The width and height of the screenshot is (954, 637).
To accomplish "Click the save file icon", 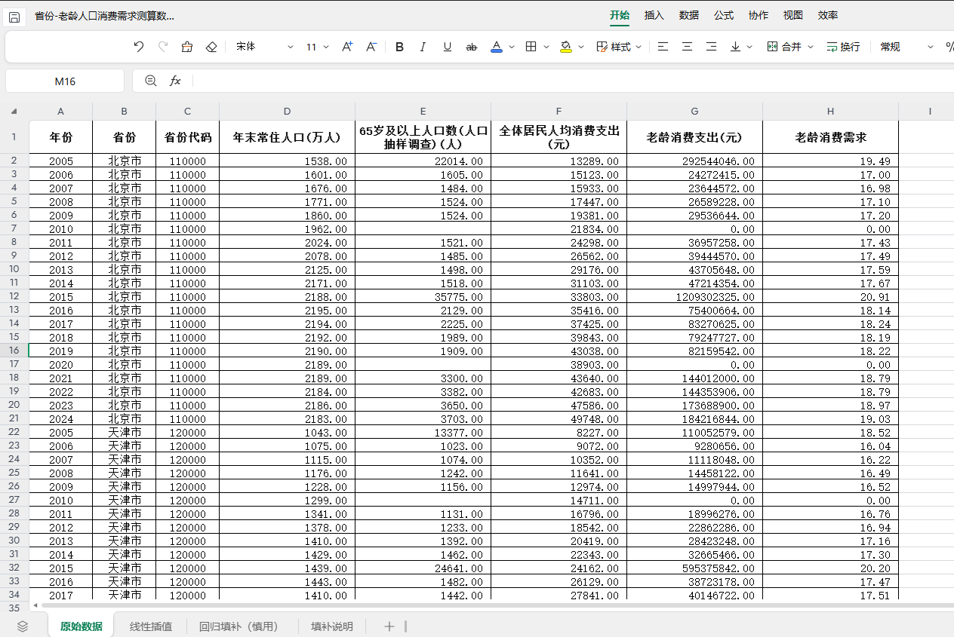I will pos(14,17).
